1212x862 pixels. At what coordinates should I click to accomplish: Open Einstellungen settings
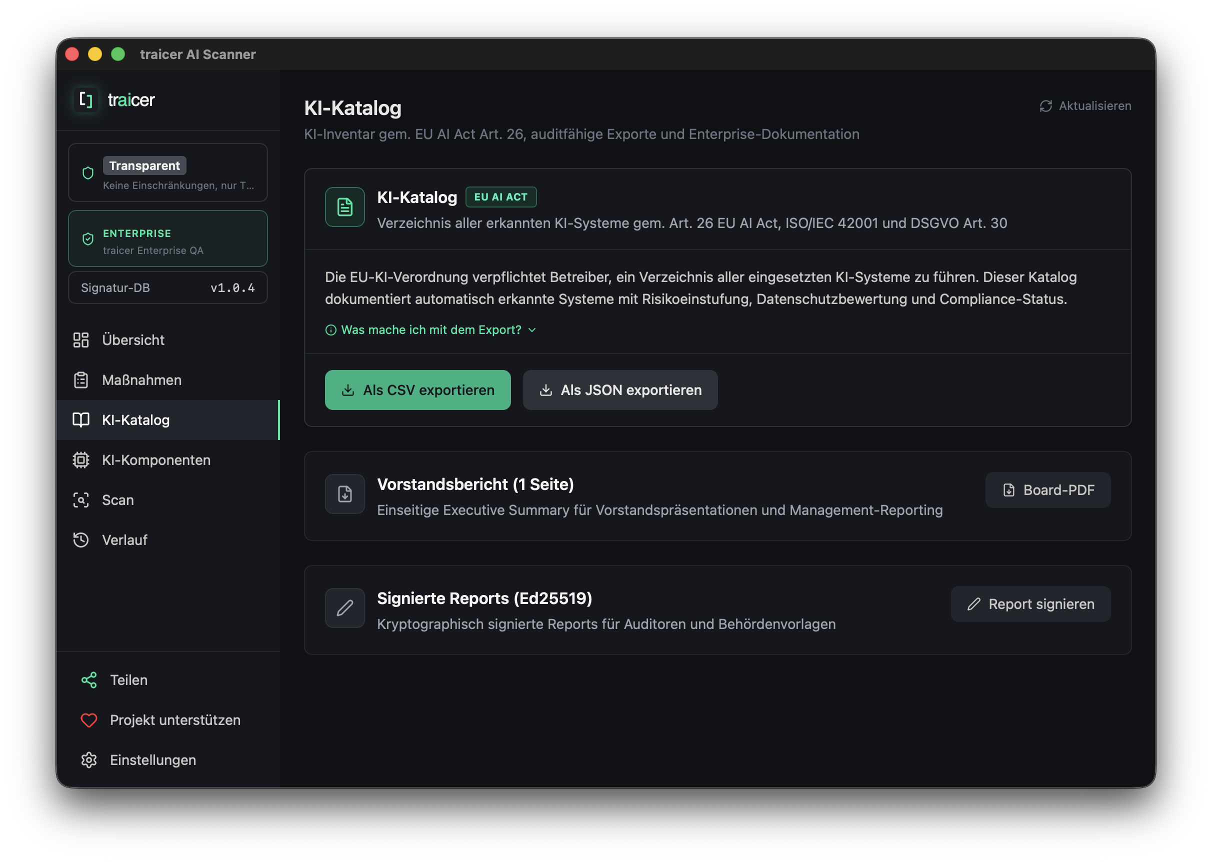[167, 760]
